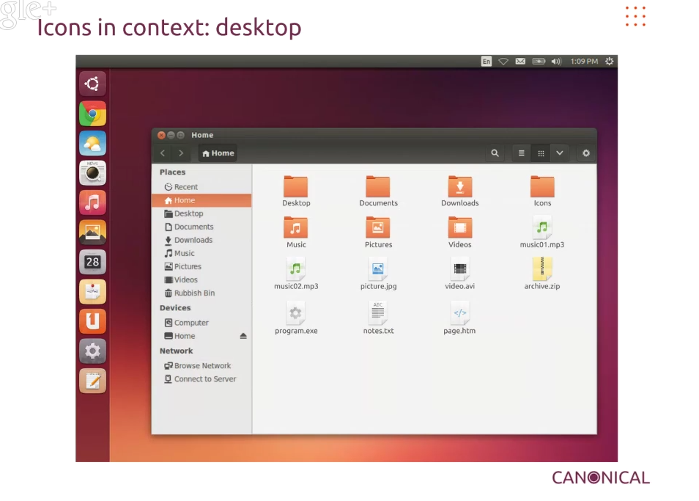Open the Ubuntu Software Center from the launcher
The image size is (699, 501).
tap(92, 321)
